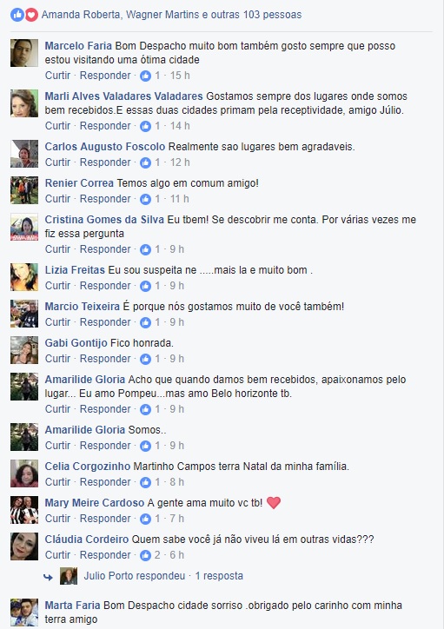Click like thumb icon on Lizia Freitas's comment
The height and width of the screenshot is (629, 444).
(146, 286)
